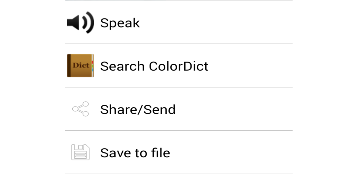This screenshot has height=174, width=358.
Task: Open the Share/Send menu item
Action: point(138,110)
